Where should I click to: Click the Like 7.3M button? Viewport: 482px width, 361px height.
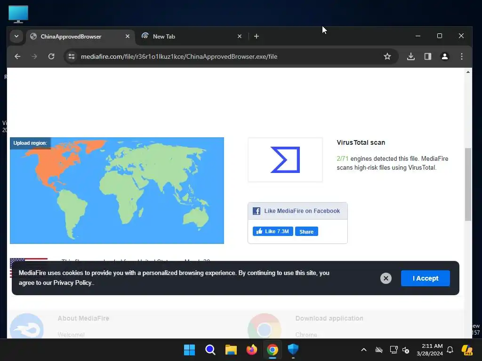click(273, 231)
